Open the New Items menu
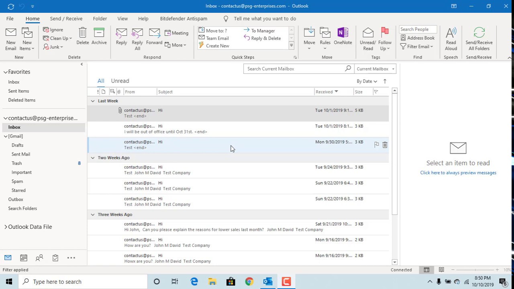Screen dimensions: 514x289 tap(27, 39)
